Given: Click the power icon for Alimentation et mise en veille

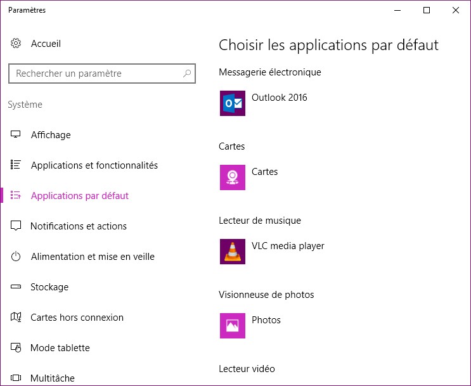Looking at the screenshot, I should pos(16,257).
